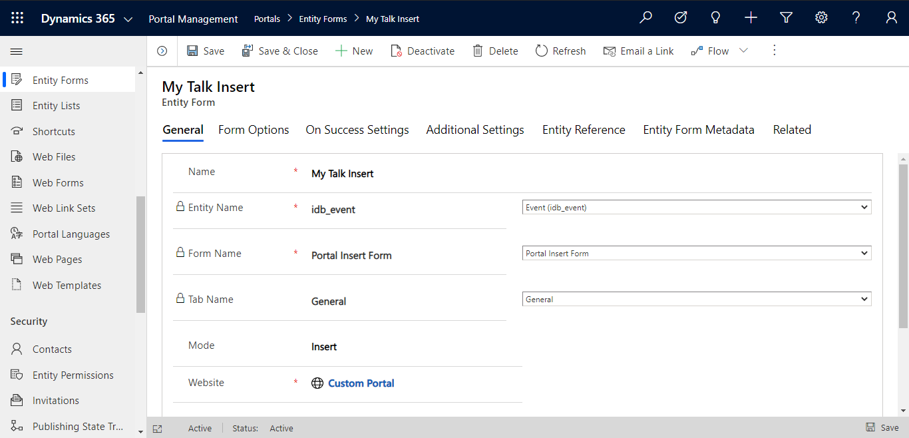
Task: Open the Entity Reference tab
Action: point(584,130)
